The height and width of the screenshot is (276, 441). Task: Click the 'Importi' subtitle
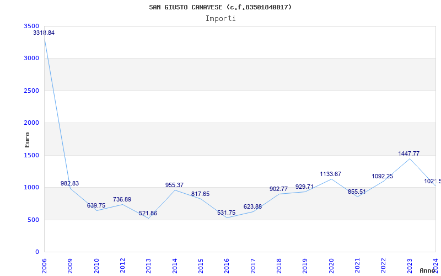220,19
